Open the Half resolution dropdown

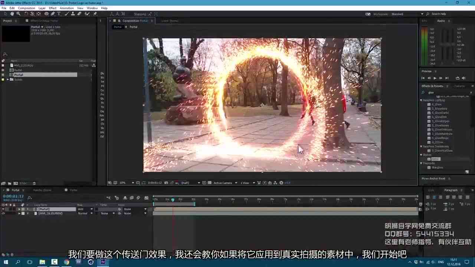point(190,183)
